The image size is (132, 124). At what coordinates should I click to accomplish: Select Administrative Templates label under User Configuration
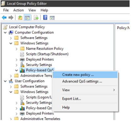point(40,119)
